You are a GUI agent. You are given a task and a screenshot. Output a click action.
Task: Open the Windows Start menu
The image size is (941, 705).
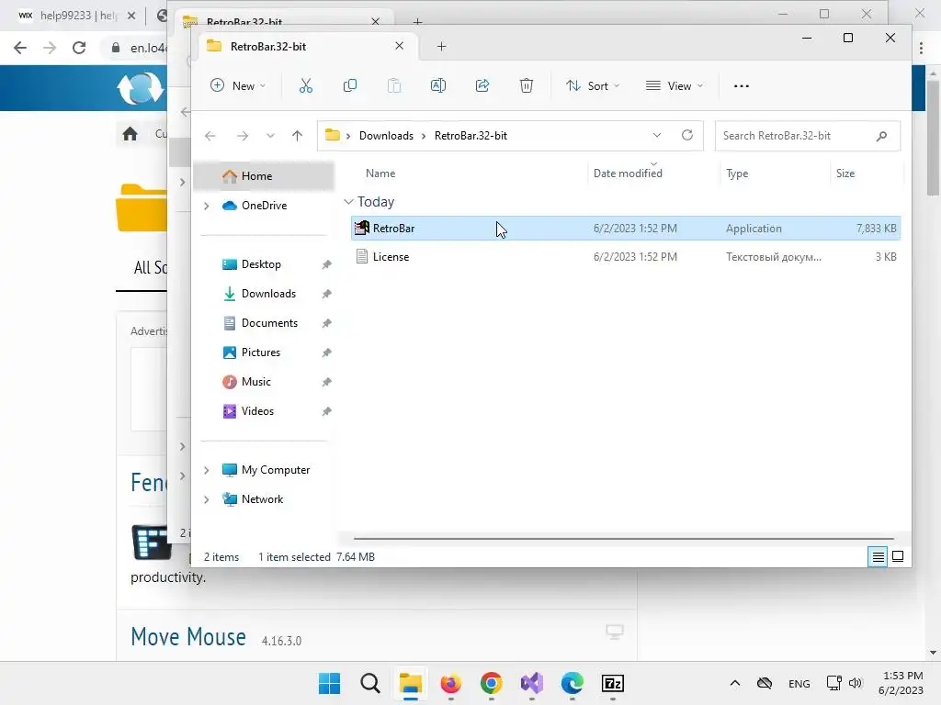(330, 683)
